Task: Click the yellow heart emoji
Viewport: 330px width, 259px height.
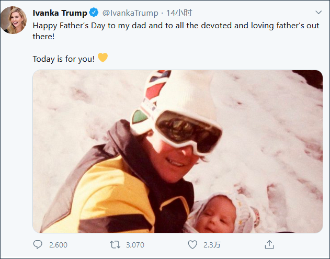Action: click(103, 58)
